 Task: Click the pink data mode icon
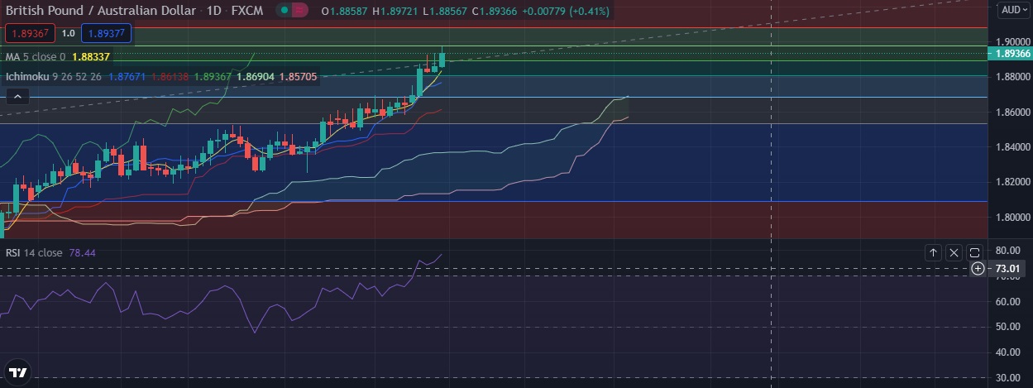[299, 11]
